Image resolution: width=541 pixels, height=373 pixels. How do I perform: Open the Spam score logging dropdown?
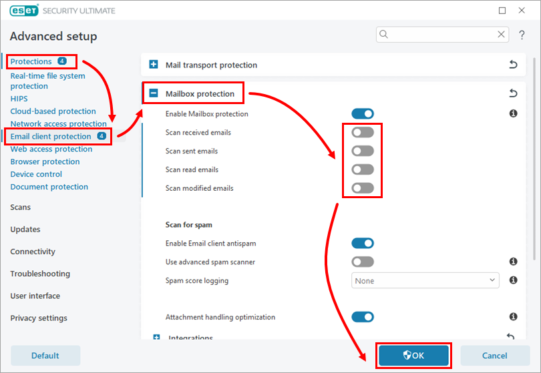tap(425, 281)
